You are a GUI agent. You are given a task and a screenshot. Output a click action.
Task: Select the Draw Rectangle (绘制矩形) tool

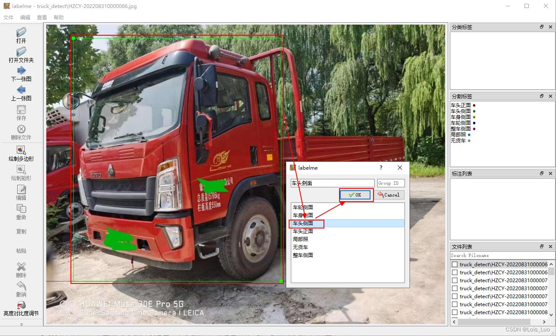pos(21,173)
